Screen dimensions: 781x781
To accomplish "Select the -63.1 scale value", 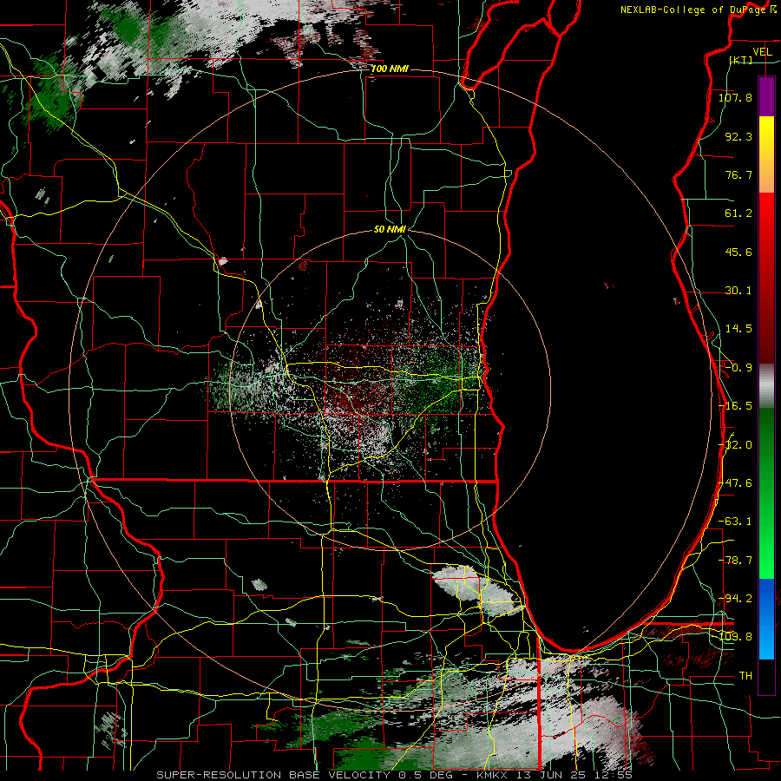I will click(735, 522).
